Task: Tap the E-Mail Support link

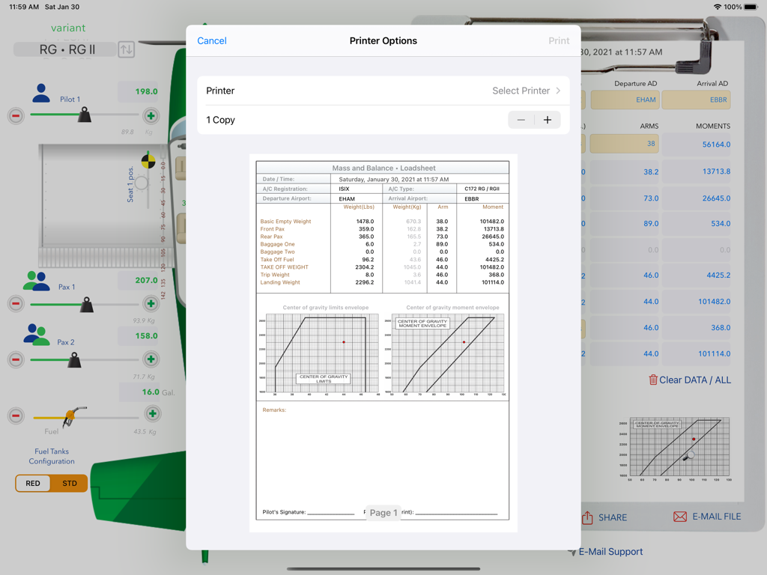Action: click(610, 551)
